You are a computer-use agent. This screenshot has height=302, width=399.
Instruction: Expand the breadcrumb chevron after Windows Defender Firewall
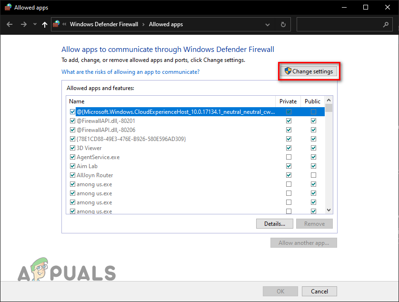pyautogui.click(x=143, y=24)
